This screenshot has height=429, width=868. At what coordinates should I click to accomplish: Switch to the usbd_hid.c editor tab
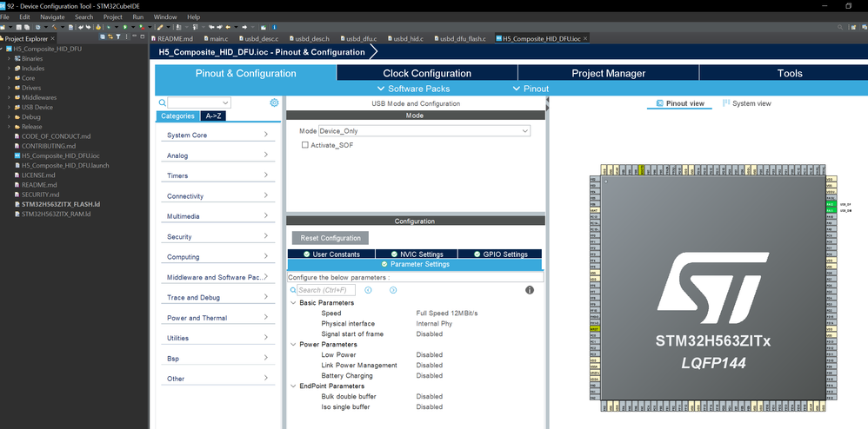point(404,39)
